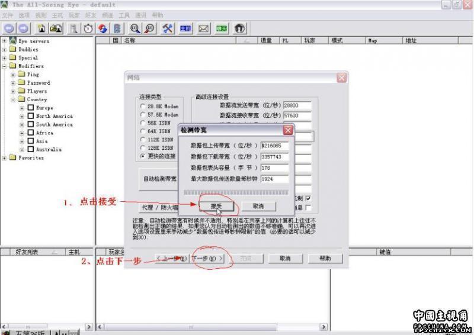Open the 帮助 menu
The image size is (474, 335).
(158, 15)
